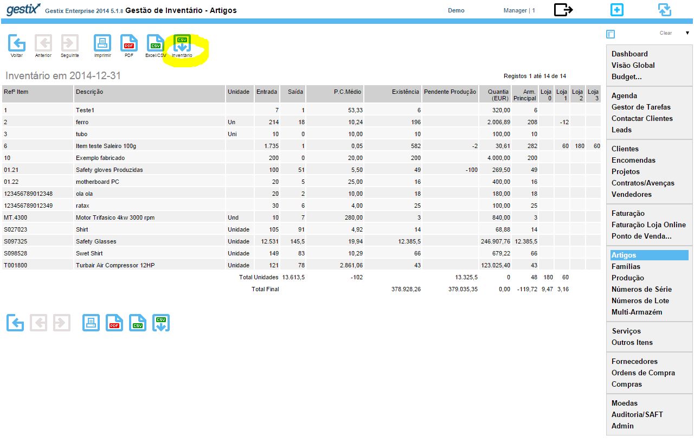The height and width of the screenshot is (442, 694).
Task: Click the Voltar back icon in top toolbar
Action: coord(17,43)
